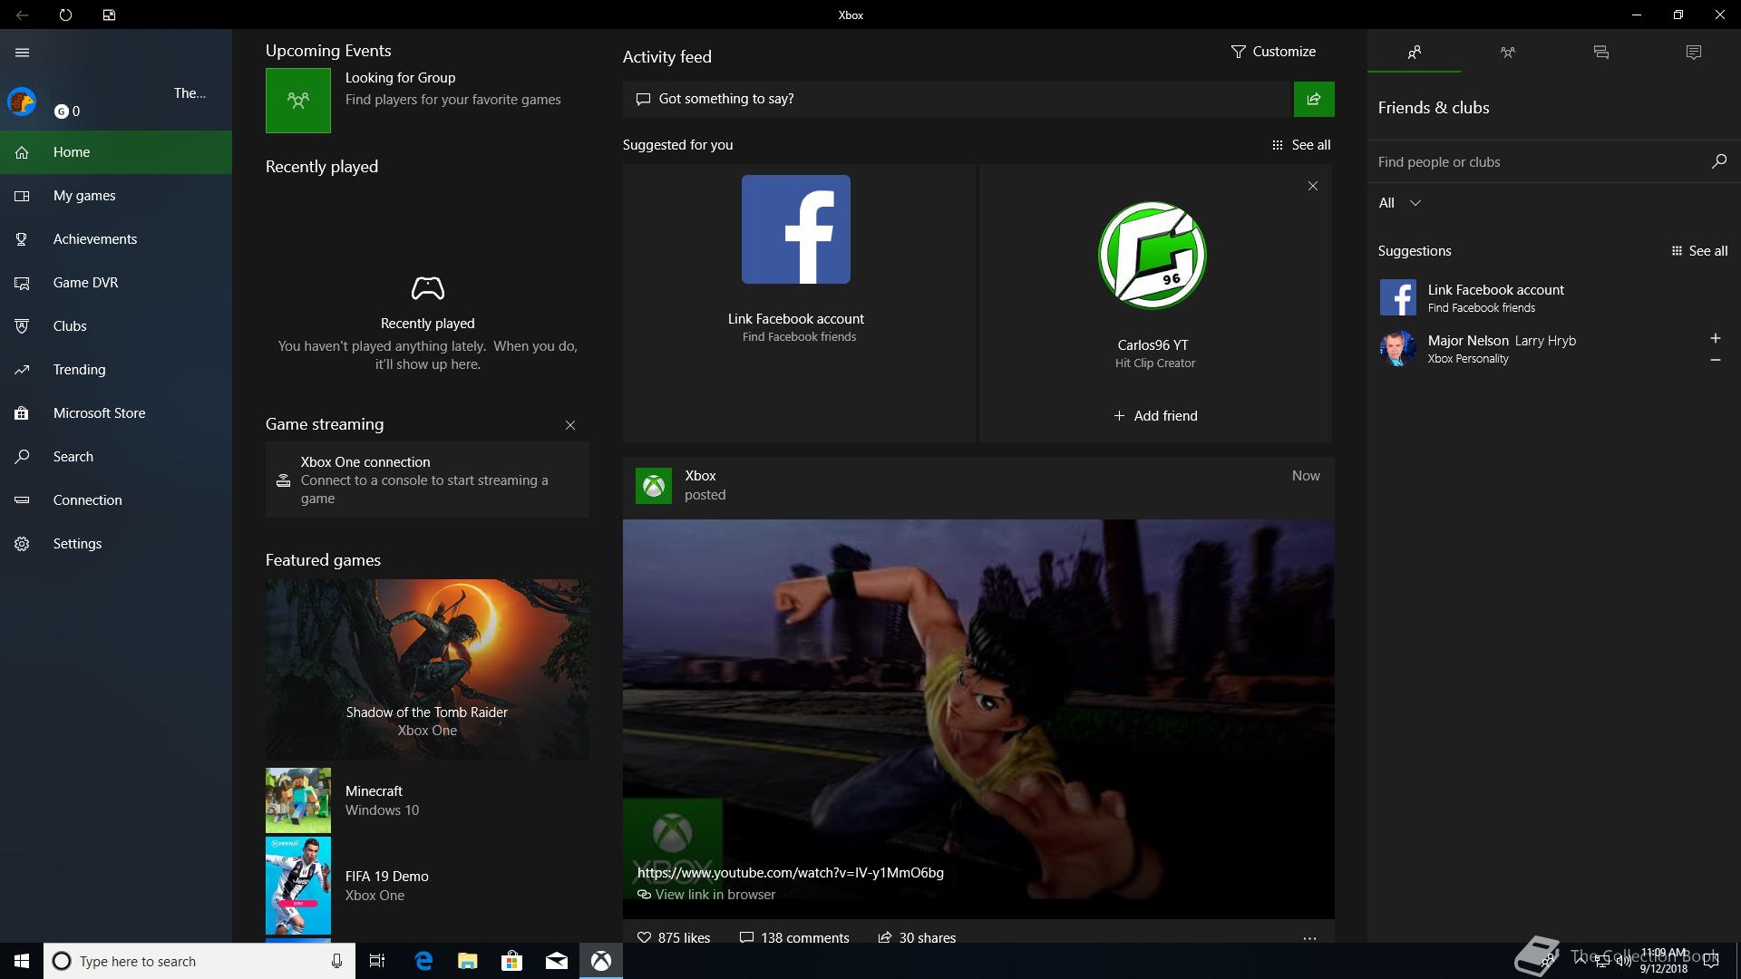Dismiss the Game streaming section
This screenshot has height=979, width=1741.
(x=570, y=425)
